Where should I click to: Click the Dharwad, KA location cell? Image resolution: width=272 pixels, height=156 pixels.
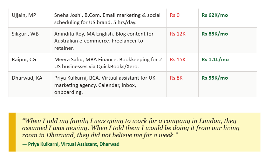point(27,78)
